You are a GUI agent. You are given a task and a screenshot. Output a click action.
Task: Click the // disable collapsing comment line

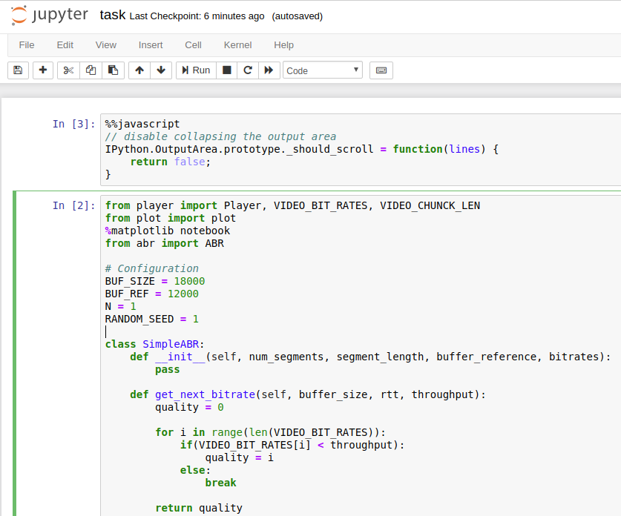pos(220,137)
